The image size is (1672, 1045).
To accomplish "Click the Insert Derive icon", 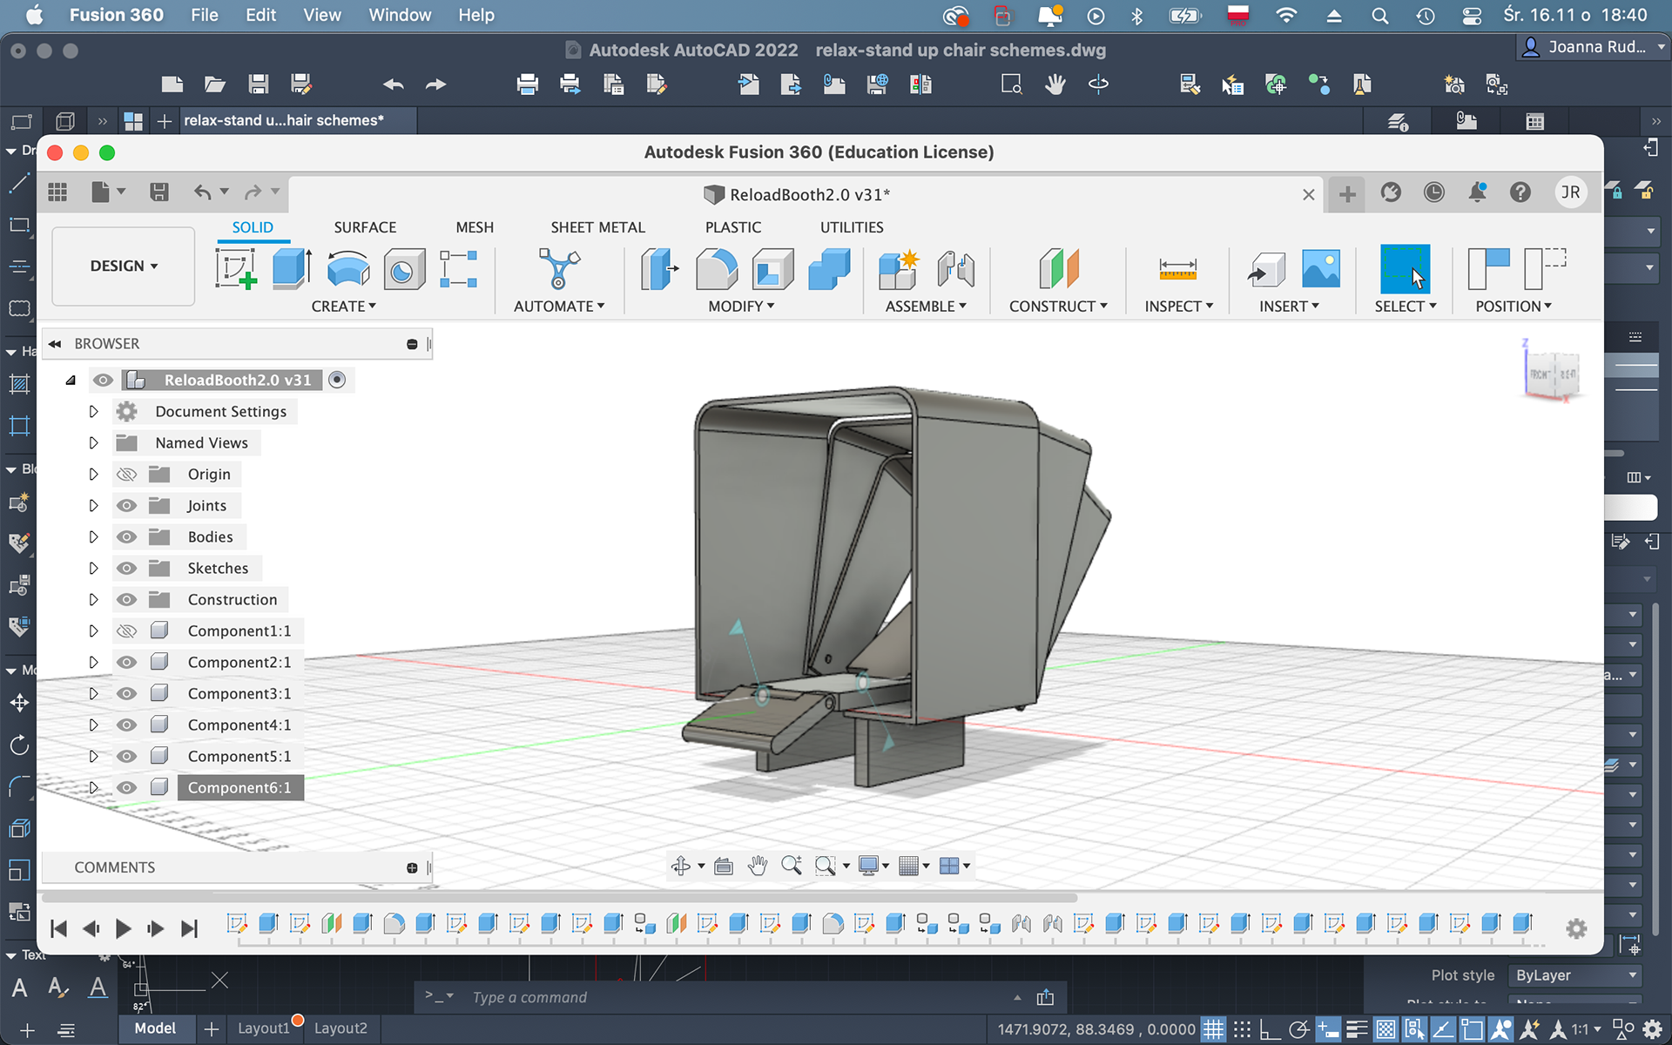I will (x=1266, y=268).
